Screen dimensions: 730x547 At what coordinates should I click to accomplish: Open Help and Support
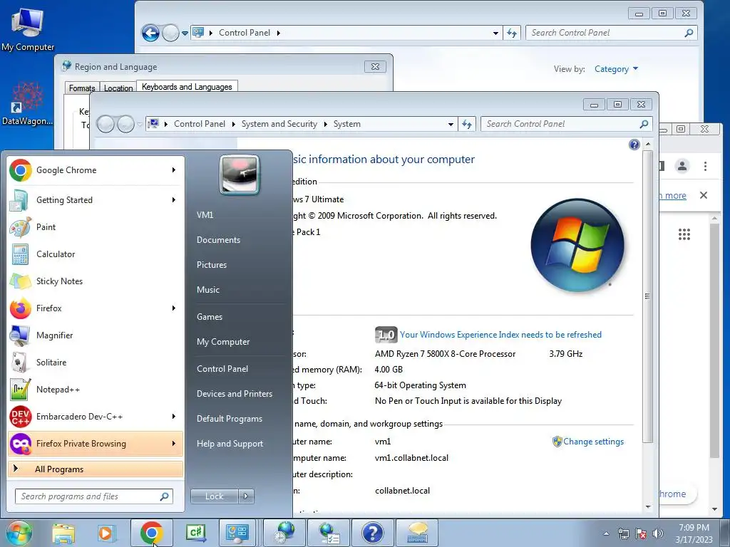230,444
